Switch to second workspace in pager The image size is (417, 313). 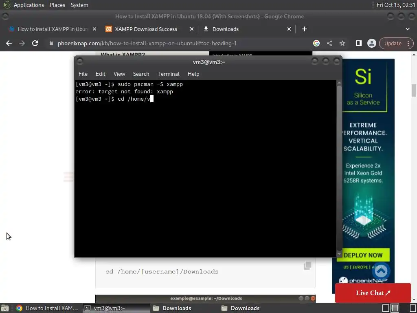pos(395,308)
